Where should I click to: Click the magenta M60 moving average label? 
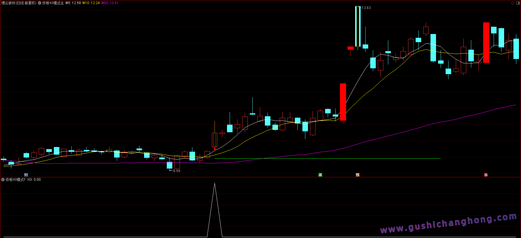(110, 3)
